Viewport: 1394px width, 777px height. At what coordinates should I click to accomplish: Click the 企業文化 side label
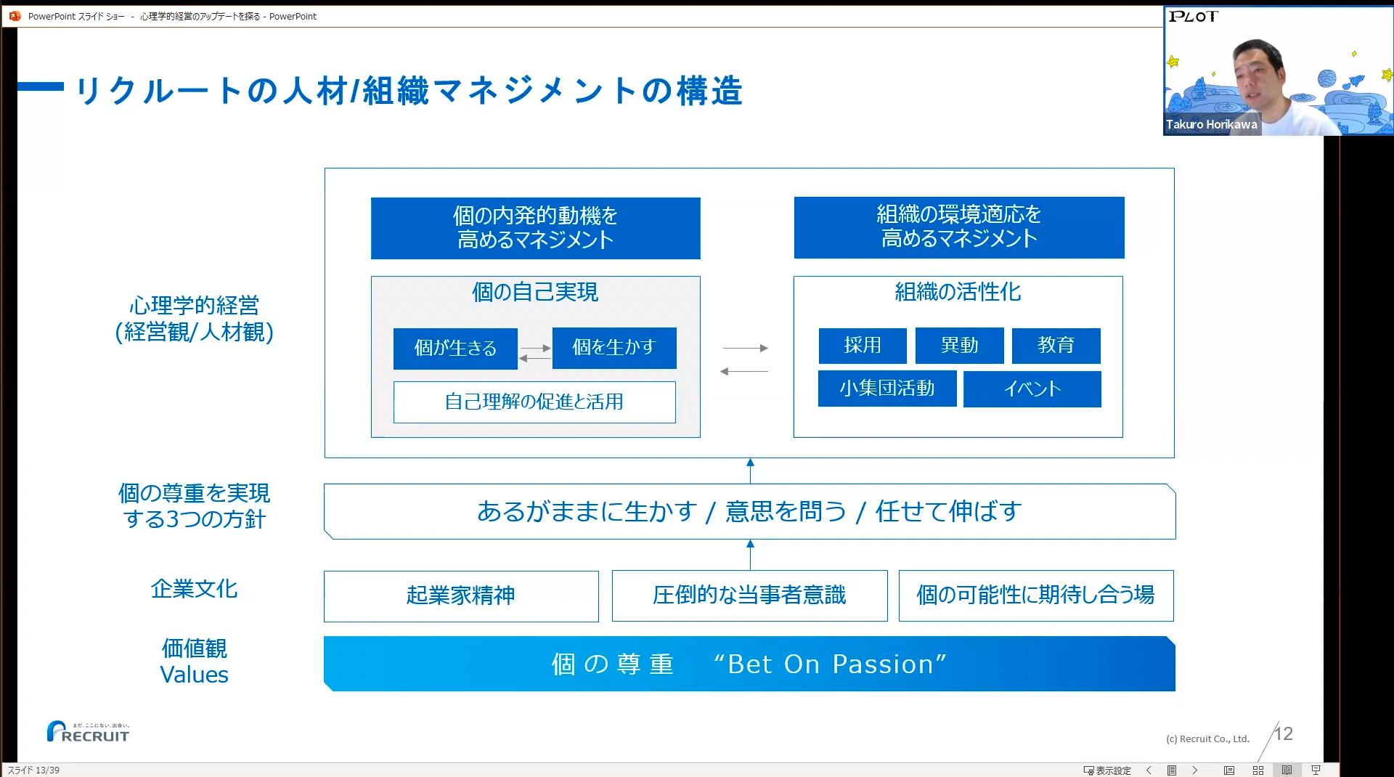click(195, 589)
